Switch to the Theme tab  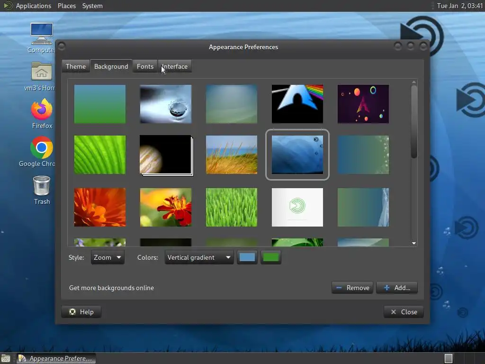(x=75, y=66)
